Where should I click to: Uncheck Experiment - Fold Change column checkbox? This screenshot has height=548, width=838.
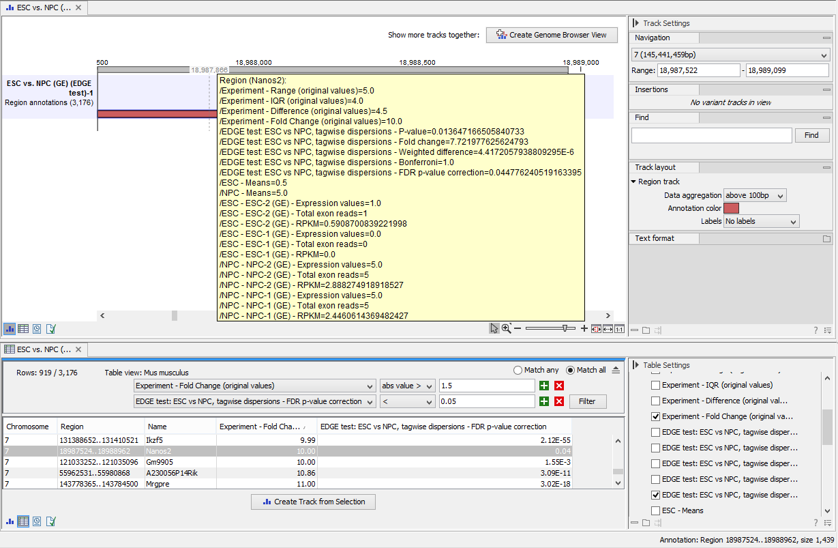(655, 416)
